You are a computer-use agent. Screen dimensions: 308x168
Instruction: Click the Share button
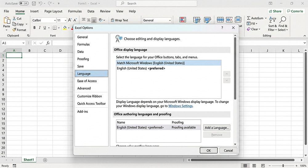click(275, 11)
